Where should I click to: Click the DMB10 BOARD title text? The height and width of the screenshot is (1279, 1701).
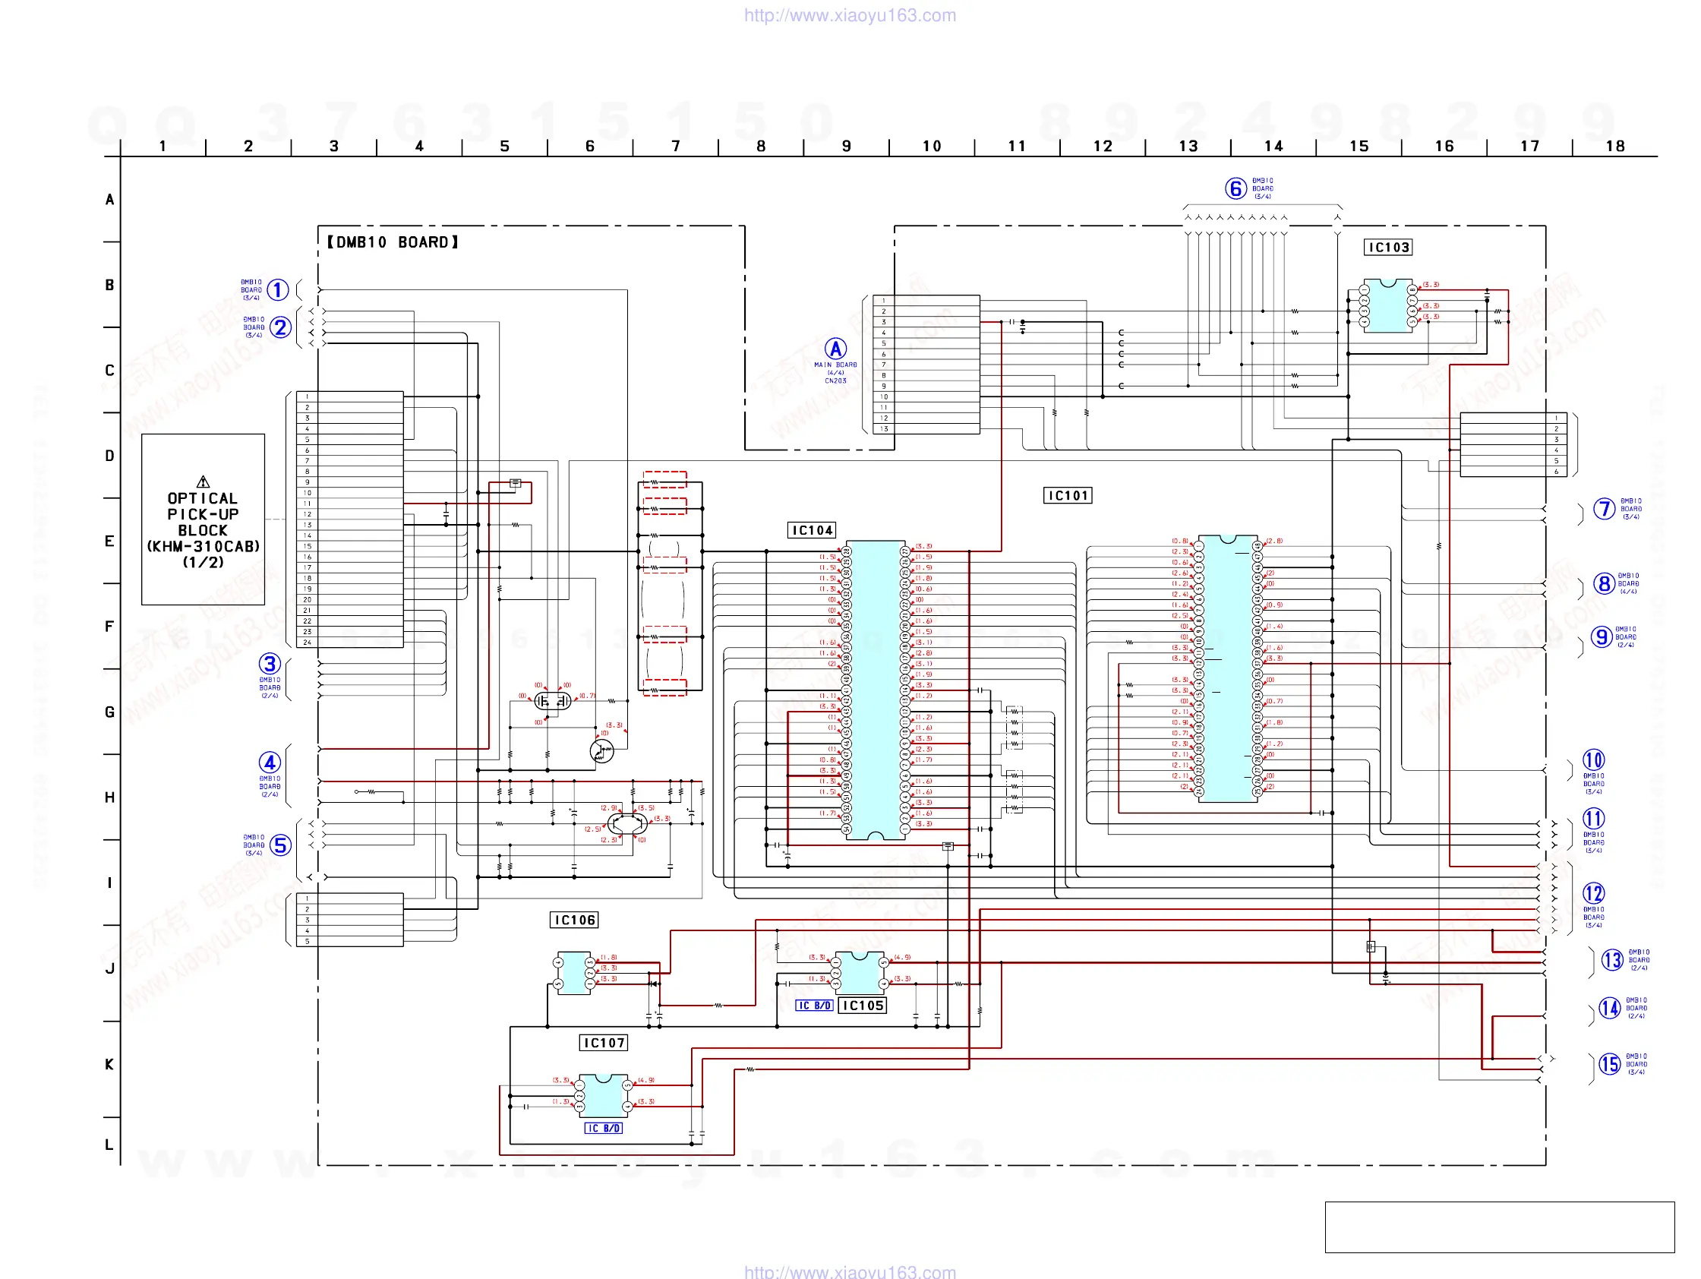click(x=393, y=242)
